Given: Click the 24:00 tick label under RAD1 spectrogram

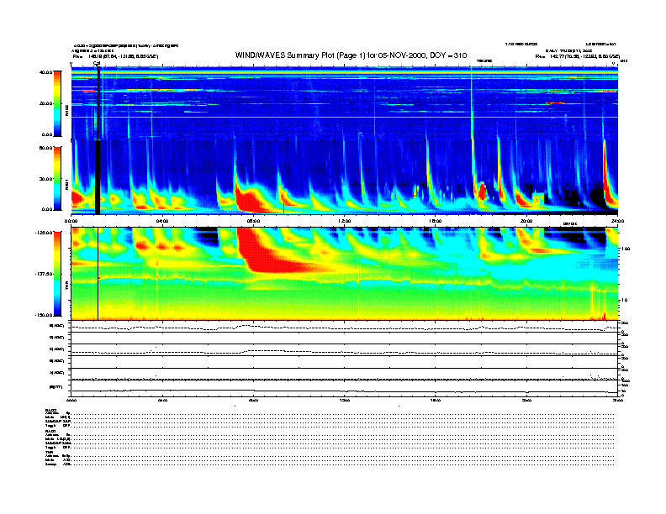Looking at the screenshot, I should click(x=617, y=221).
